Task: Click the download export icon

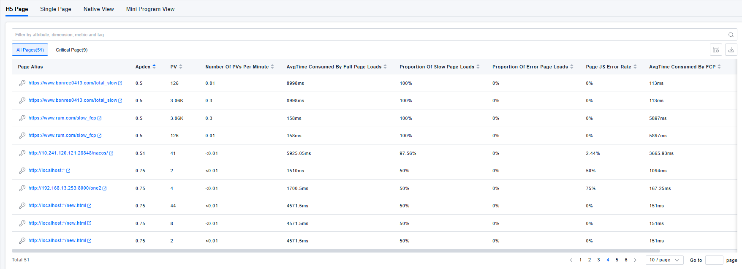Action: click(731, 50)
